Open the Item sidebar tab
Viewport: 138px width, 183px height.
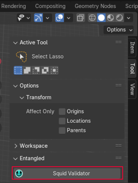click(133, 48)
